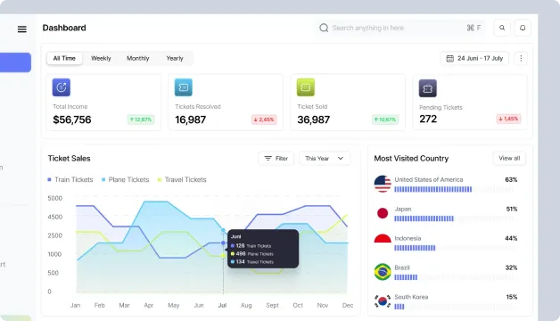Click View all in Most Visited Country
Viewport: 560px width, 321px height.
(509, 158)
